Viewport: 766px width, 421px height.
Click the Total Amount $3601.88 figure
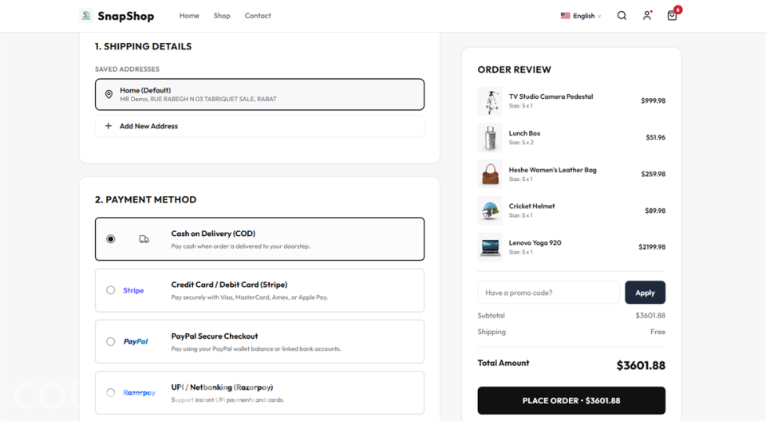[x=641, y=365]
